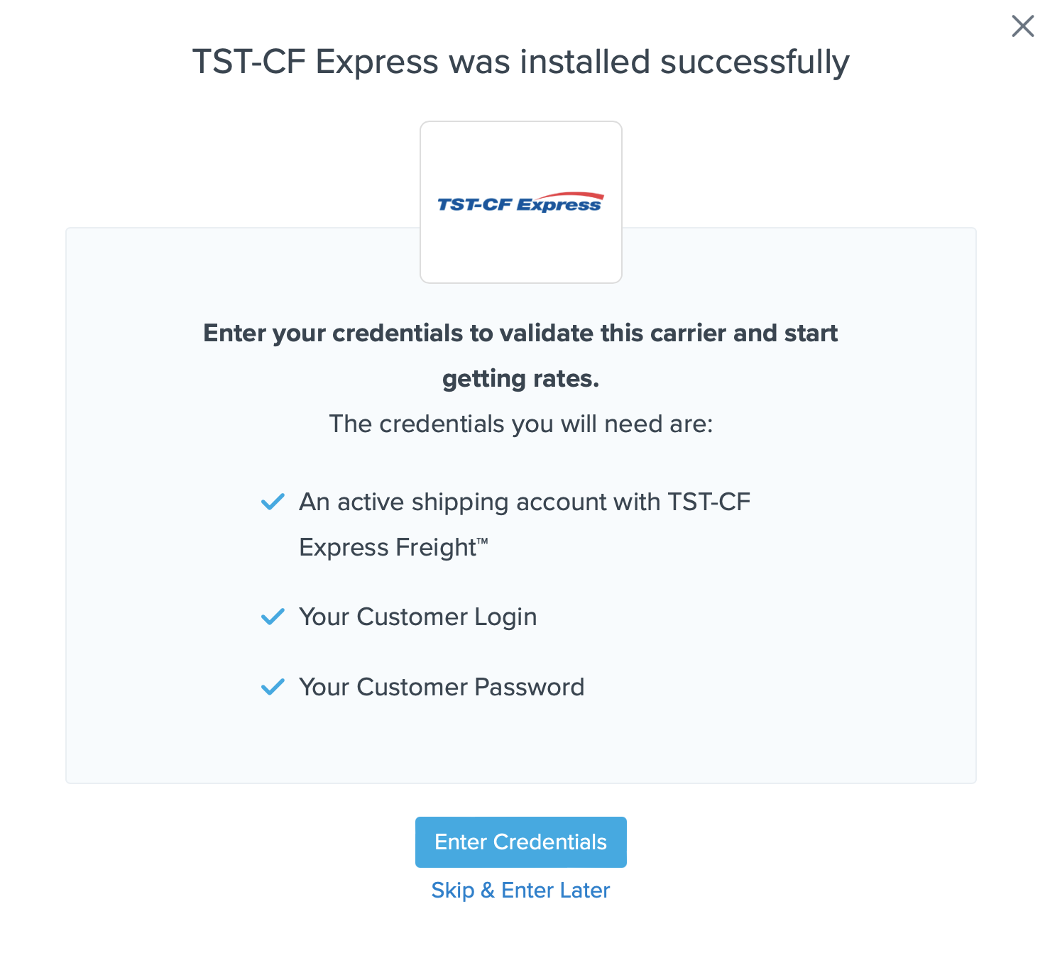
Task: Open Skip & Enter Later
Action: (520, 890)
